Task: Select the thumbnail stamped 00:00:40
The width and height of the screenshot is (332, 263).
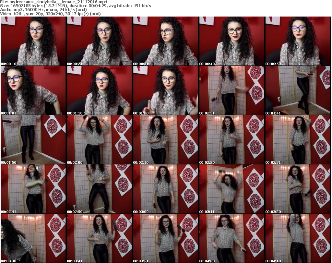Action: (231, 41)
